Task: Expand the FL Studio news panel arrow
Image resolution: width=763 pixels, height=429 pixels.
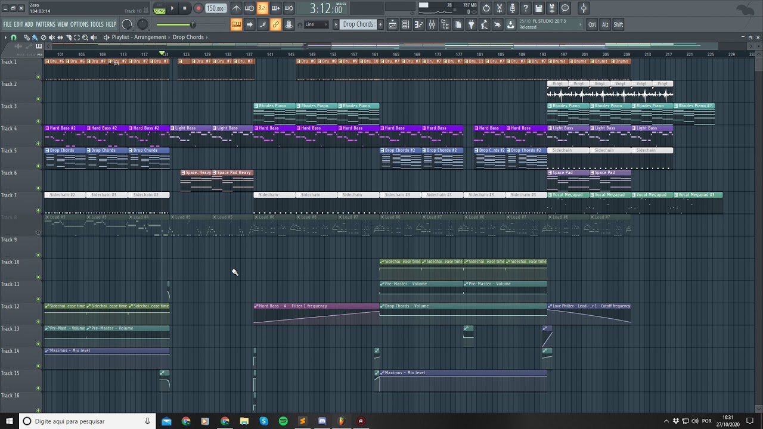Action: [x=581, y=24]
